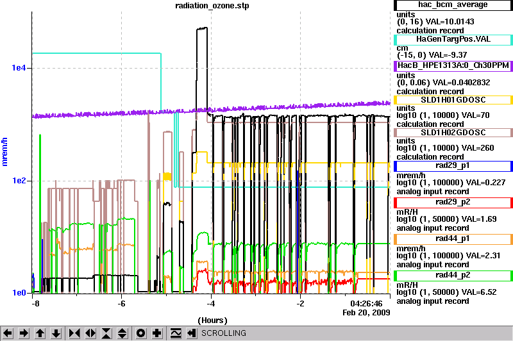Select the rad44_p2 legend entry

(453, 276)
